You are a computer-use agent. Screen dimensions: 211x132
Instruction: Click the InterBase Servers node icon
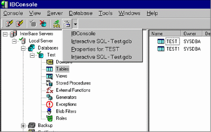[x=14, y=34]
